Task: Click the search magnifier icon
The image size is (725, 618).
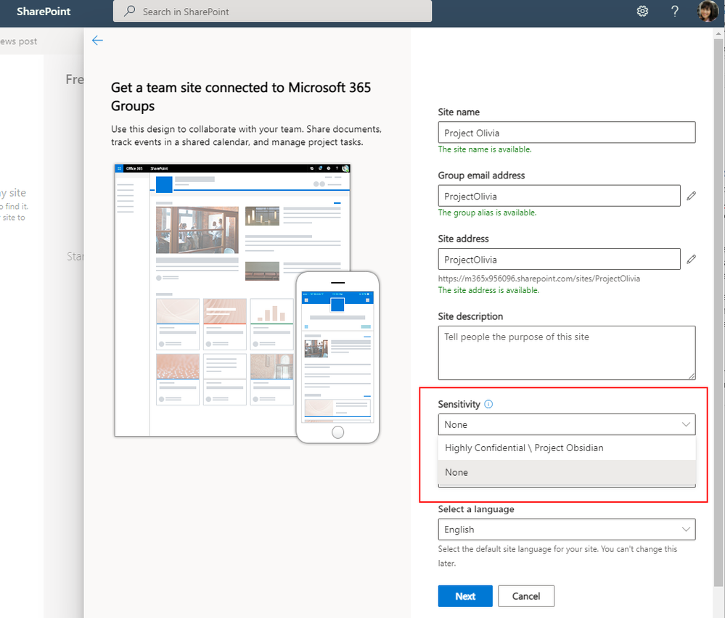Action: pyautogui.click(x=130, y=11)
